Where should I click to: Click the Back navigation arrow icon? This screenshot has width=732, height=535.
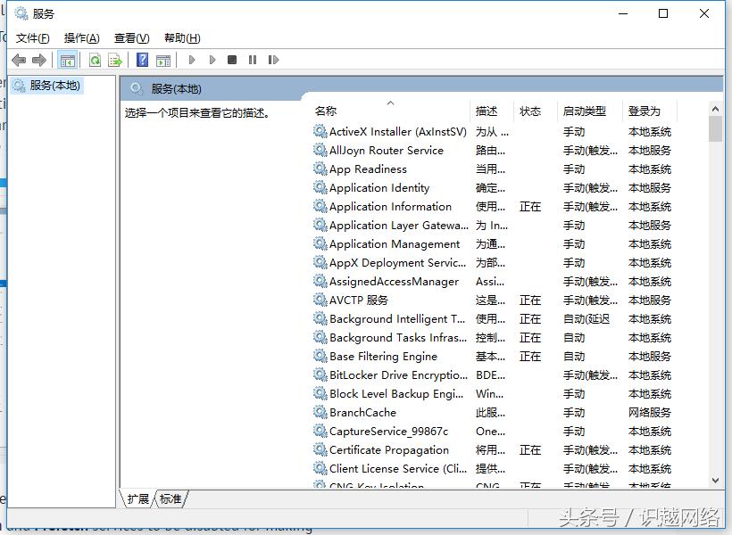[x=19, y=59]
